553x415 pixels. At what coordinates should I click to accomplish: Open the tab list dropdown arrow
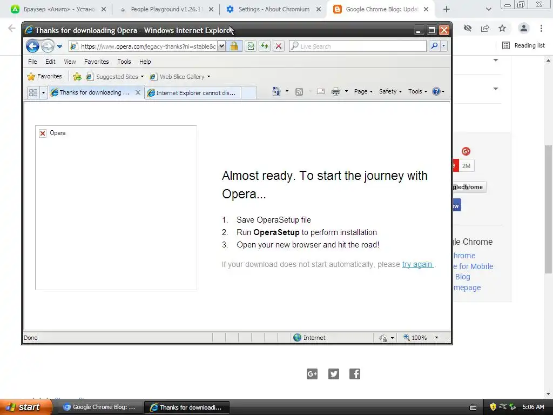click(x=43, y=92)
